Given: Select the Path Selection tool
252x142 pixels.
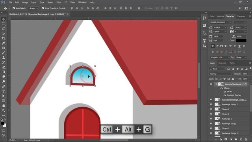Looking at the screenshot, I should click(x=4, y=96).
